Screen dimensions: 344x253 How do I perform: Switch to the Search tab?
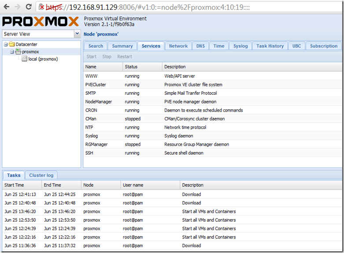pyautogui.click(x=96, y=46)
